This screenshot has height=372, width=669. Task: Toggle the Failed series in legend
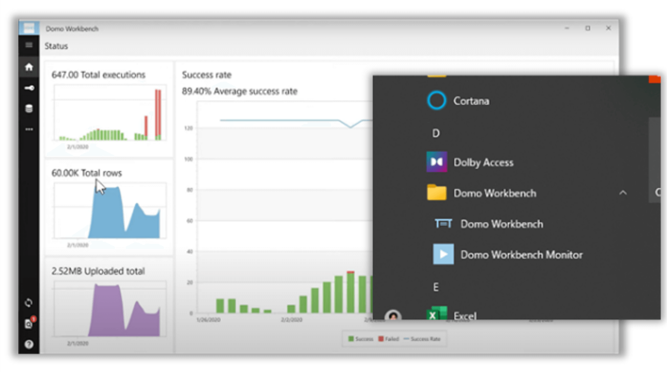point(388,339)
